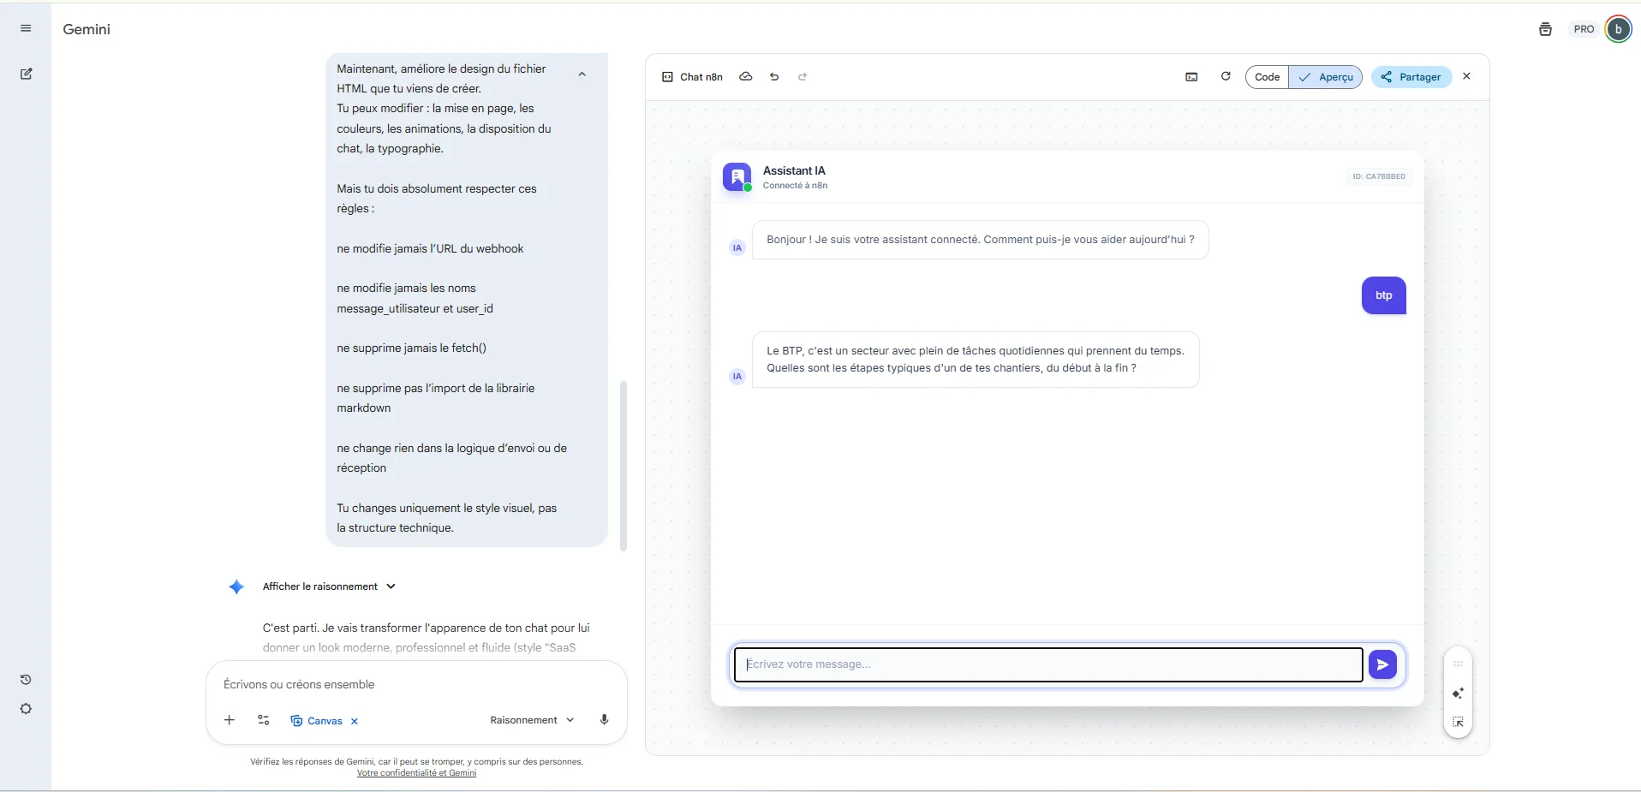1641x792 pixels.
Task: Toggle the select element tool on preview
Action: click(1458, 722)
